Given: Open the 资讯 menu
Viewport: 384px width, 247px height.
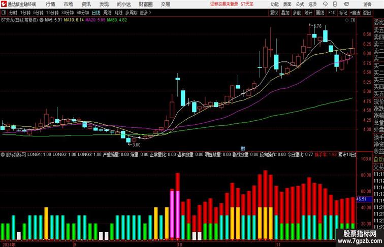Looking at the screenshot, I should pos(86,4).
